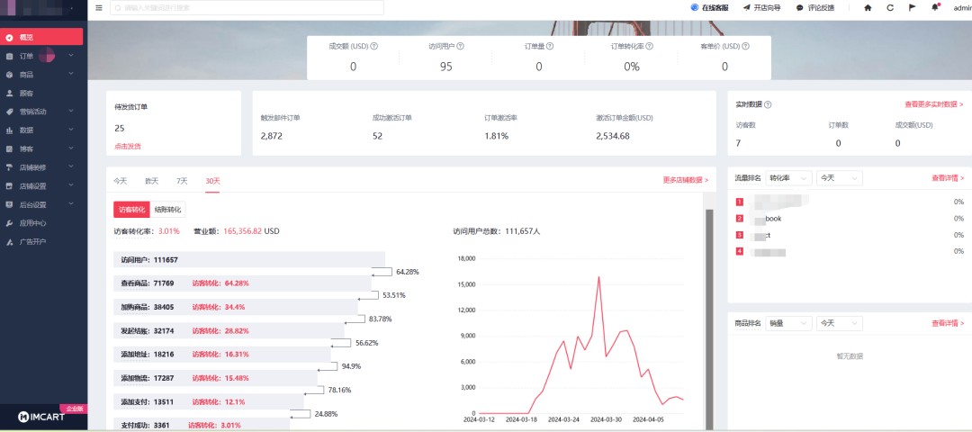Expand the 订单 menu chevron
972x432 pixels.
71,56
